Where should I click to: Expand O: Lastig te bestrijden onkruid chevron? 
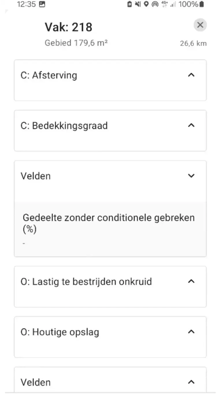191,281
